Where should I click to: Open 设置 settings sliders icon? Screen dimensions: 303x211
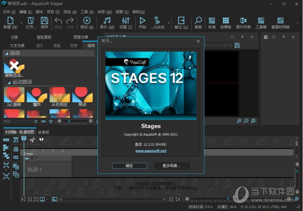point(126,21)
